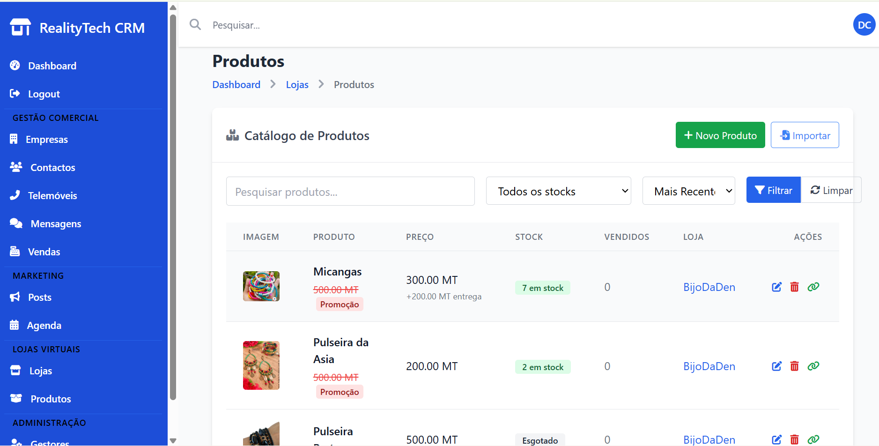Click the Pesquisar produtos input field
This screenshot has width=879, height=446.
click(350, 192)
